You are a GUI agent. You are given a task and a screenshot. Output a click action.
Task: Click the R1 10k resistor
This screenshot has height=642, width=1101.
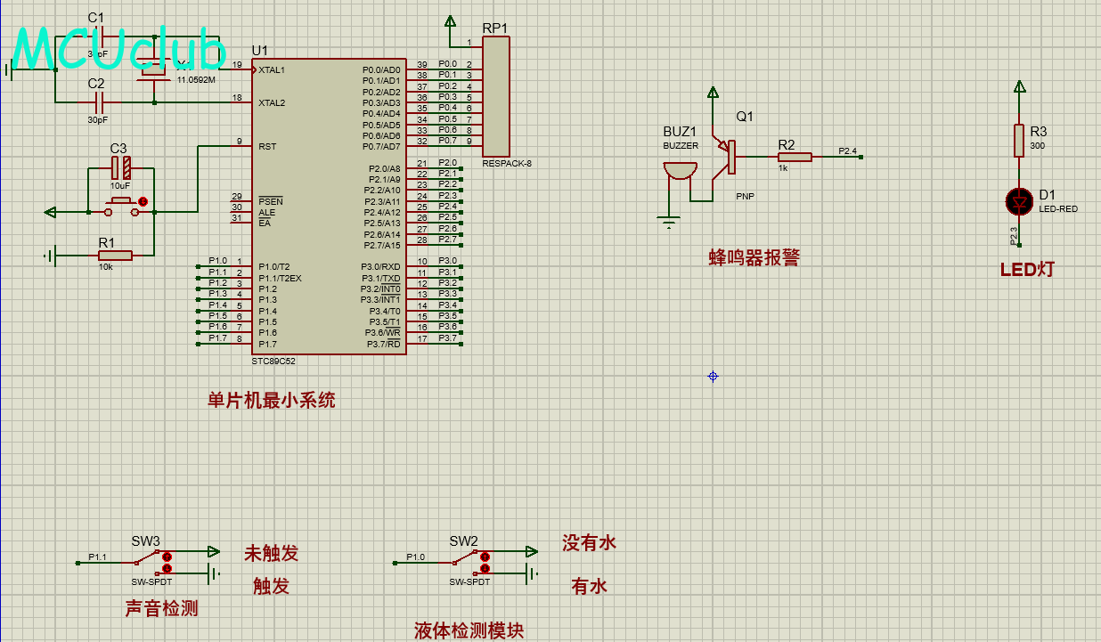point(115,256)
